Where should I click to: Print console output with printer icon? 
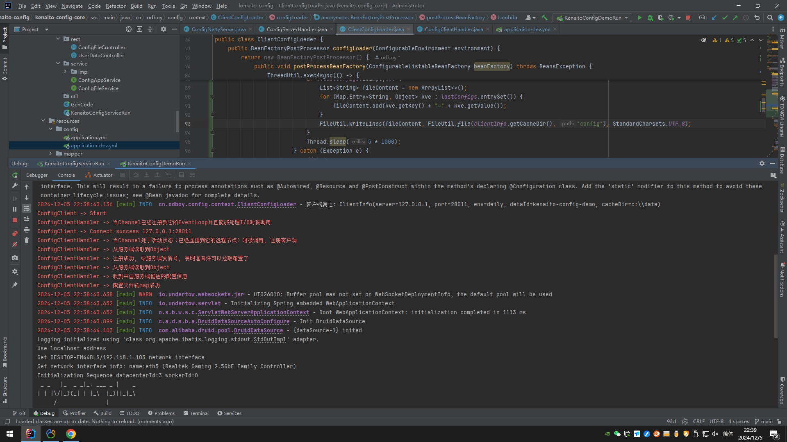pyautogui.click(x=27, y=230)
